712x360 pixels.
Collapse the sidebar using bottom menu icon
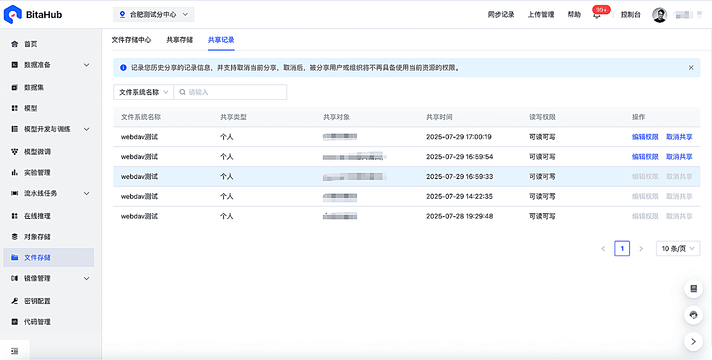15,351
